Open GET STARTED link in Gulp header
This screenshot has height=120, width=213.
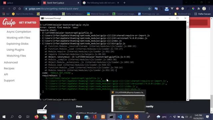(x=28, y=23)
